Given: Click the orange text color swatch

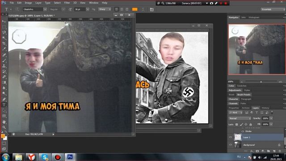Looking at the screenshot, I should tap(135, 9).
